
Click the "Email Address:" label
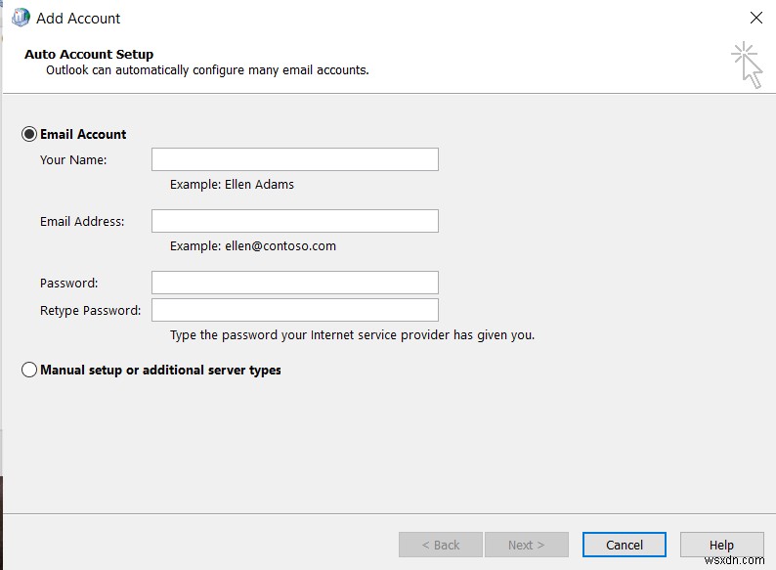(x=82, y=221)
